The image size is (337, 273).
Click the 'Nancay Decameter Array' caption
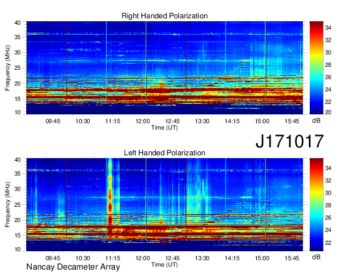coord(73,267)
